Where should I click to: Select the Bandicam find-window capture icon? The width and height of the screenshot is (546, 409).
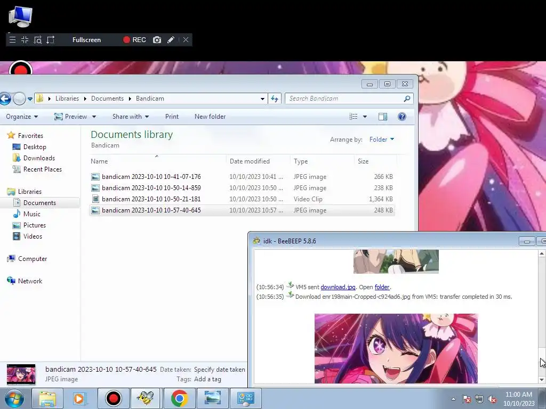pos(38,39)
